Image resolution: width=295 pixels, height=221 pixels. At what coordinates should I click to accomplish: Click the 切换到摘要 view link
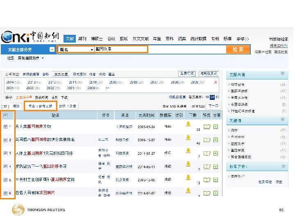[177, 97]
